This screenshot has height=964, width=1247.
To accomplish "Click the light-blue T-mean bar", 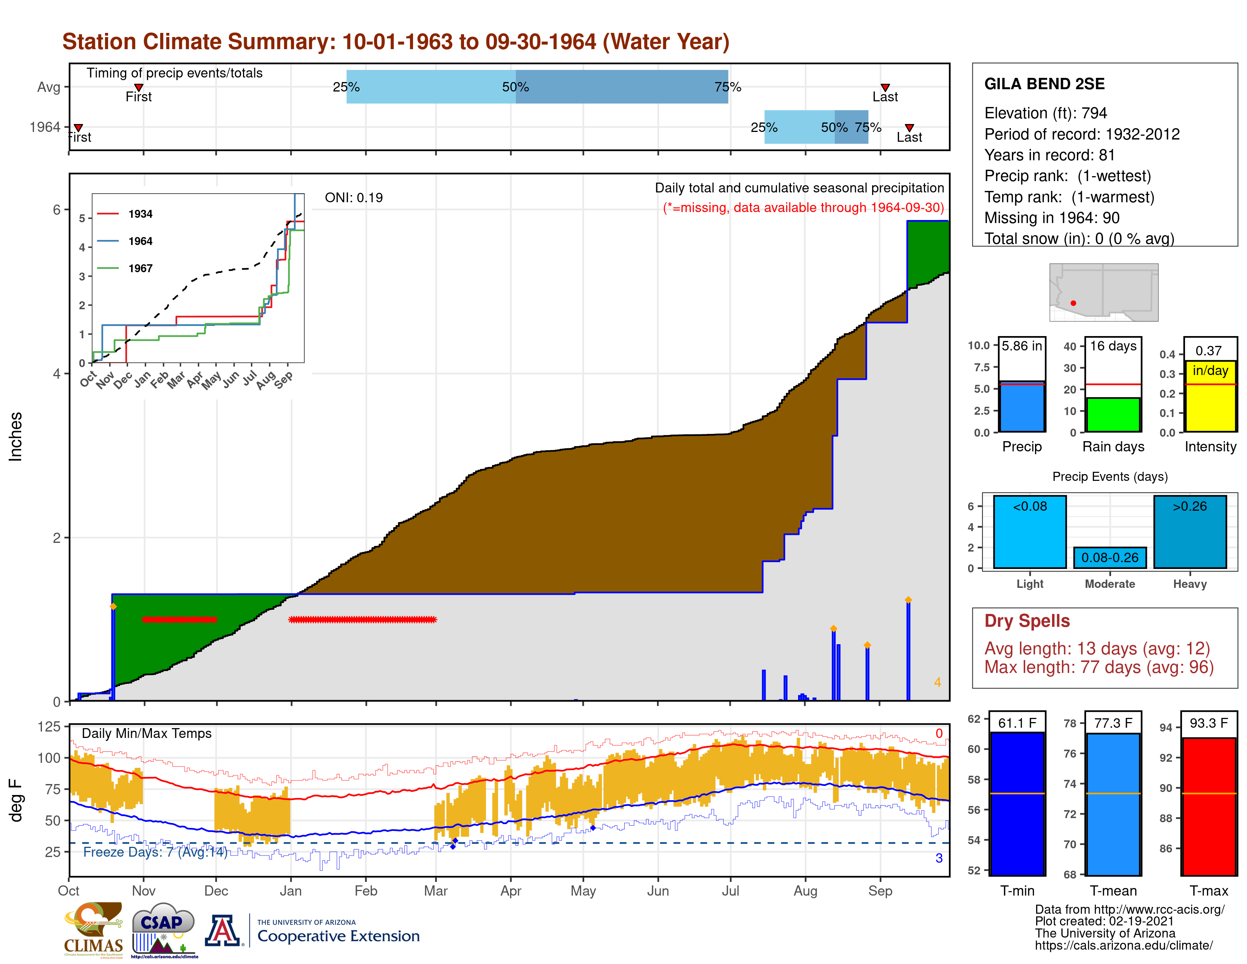I will click(1113, 804).
